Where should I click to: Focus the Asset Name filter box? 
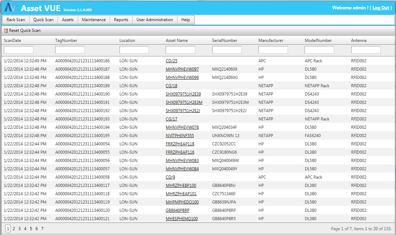point(180,50)
